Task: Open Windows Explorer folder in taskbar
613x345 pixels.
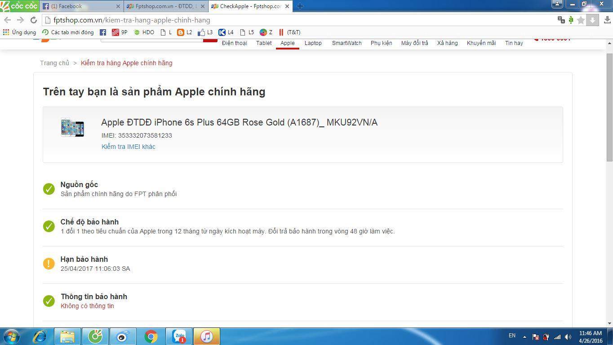Action: (67, 336)
